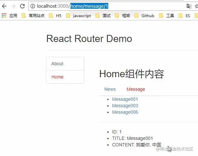
Task: Open the H5 bookmark folder
Action: click(55, 16)
